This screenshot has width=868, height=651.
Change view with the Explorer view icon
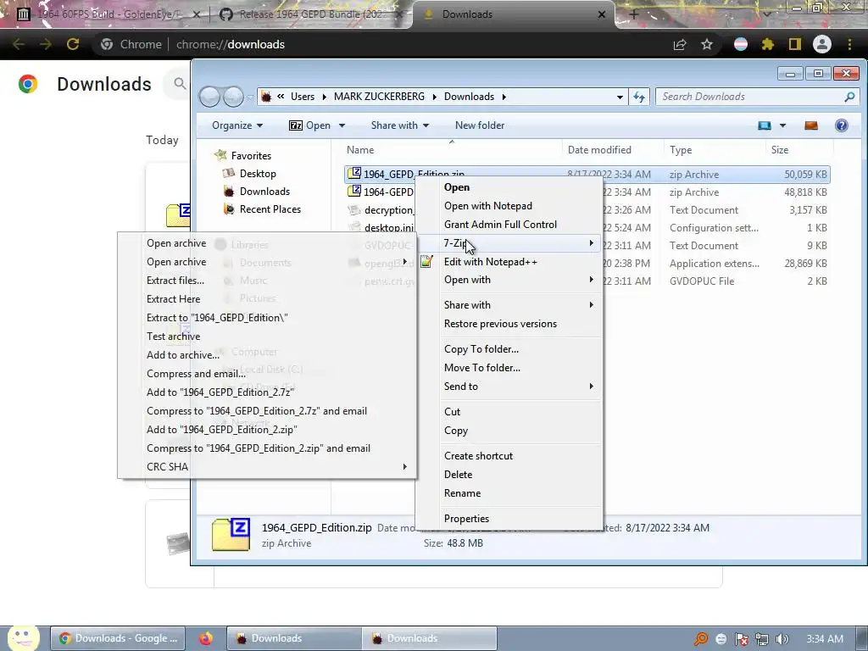(x=765, y=125)
